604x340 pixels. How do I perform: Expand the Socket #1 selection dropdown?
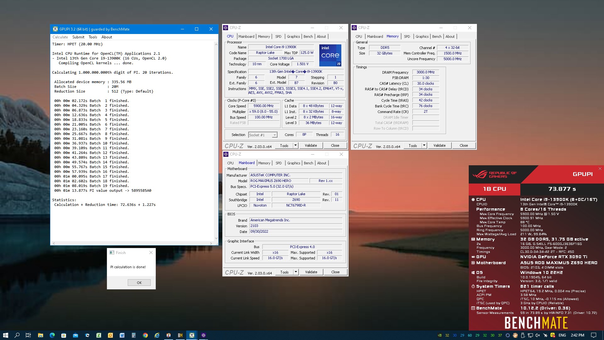click(275, 135)
